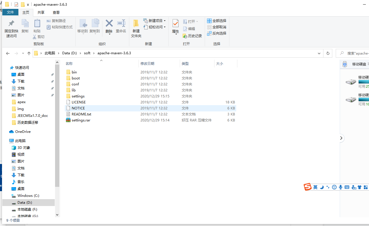Viewport: 369px width, 226px height.
Task: Switch to the Home (主页) tab
Action: point(26,12)
